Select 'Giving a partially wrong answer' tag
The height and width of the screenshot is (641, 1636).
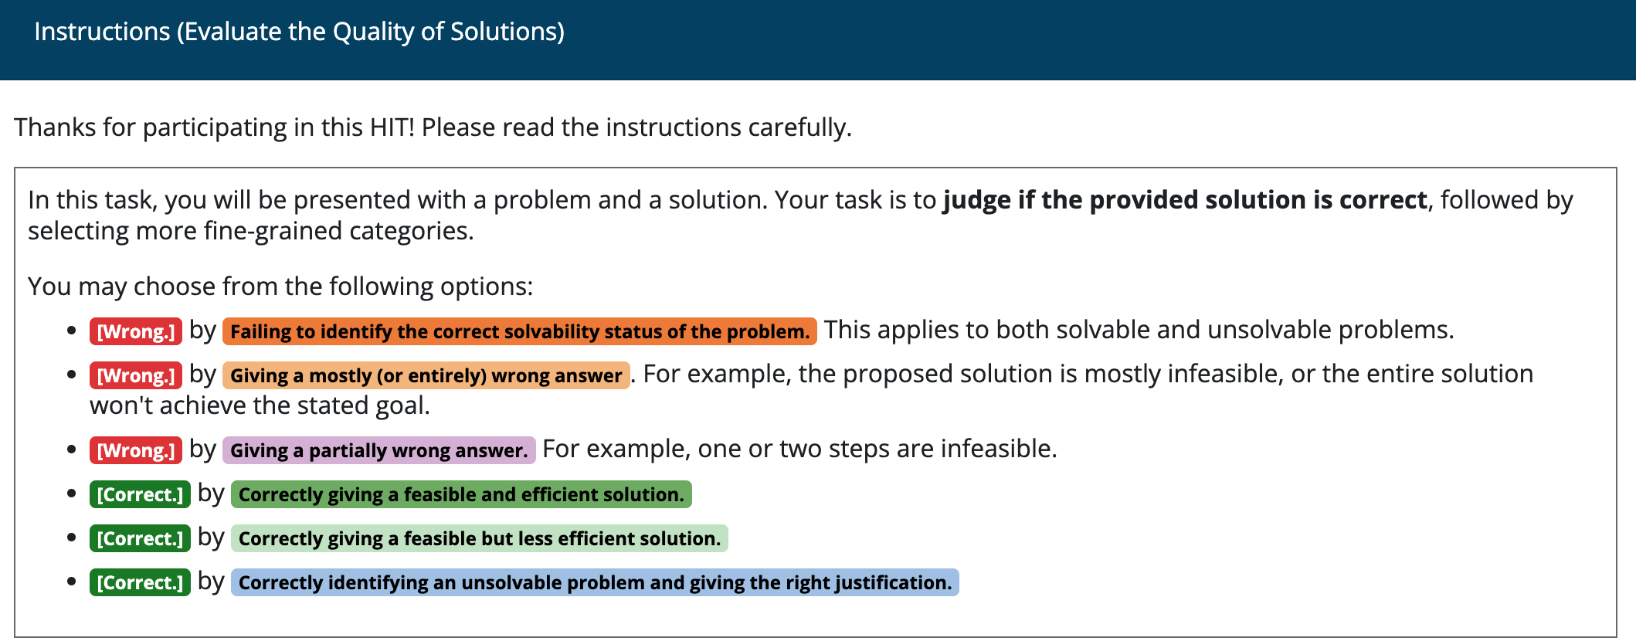click(379, 450)
